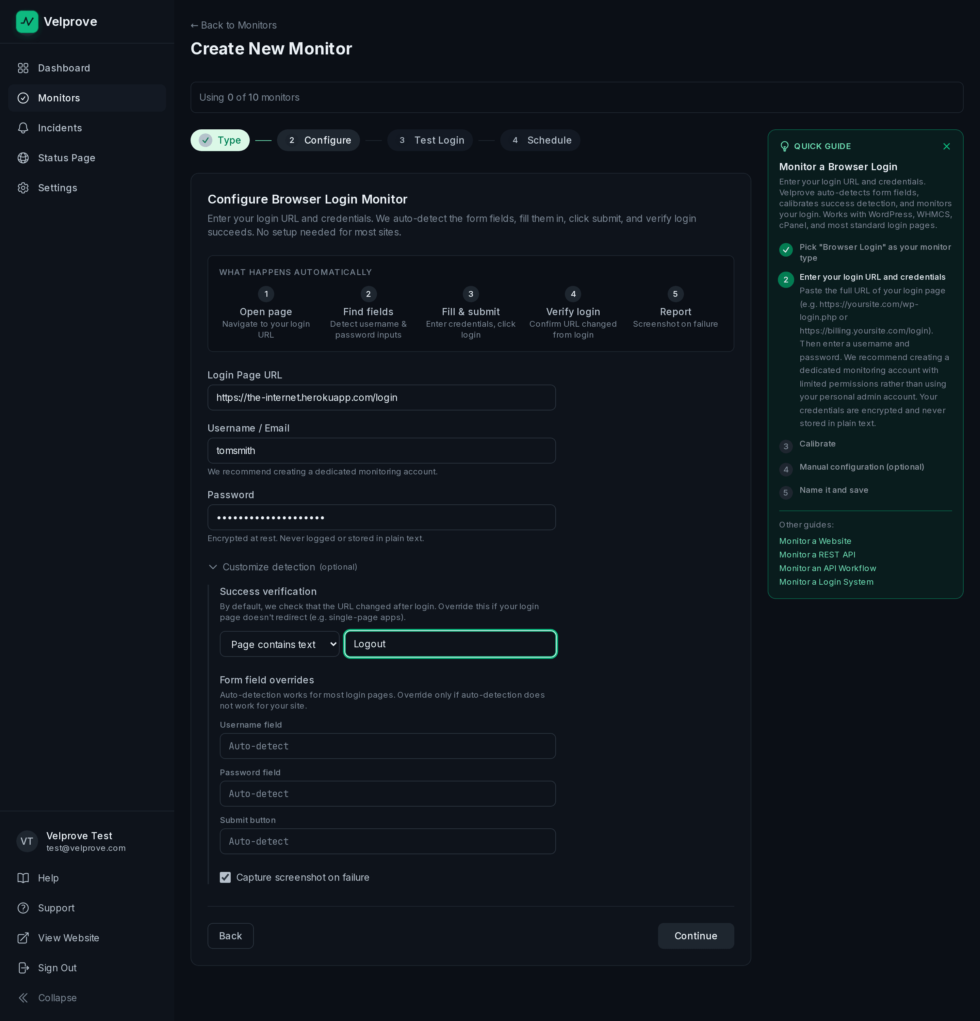Go to the Configure step
980x1021 pixels.
tap(318, 140)
